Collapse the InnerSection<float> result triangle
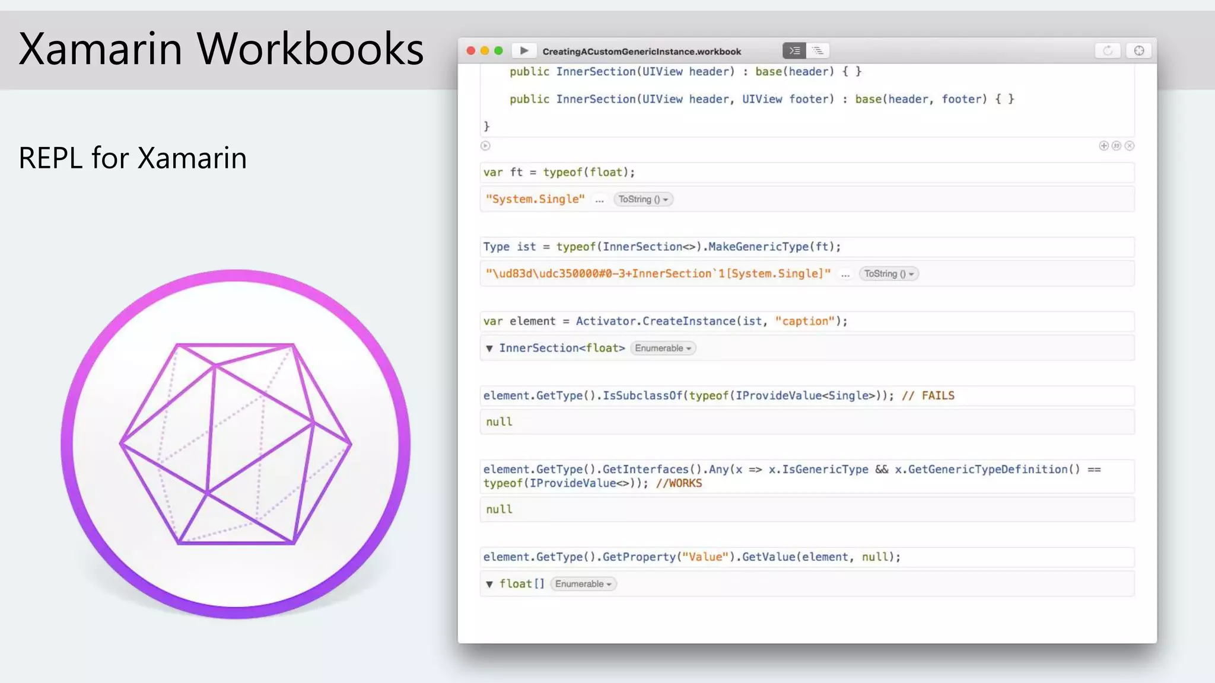1215x683 pixels. [x=489, y=349]
